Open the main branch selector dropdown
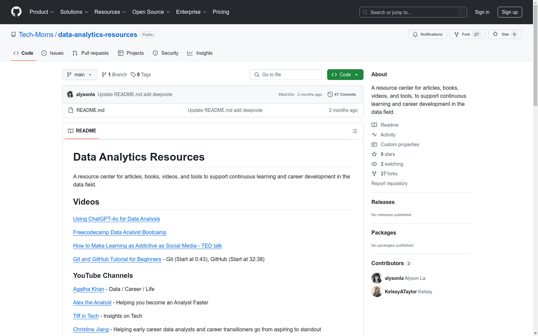538x336 pixels. [80, 75]
